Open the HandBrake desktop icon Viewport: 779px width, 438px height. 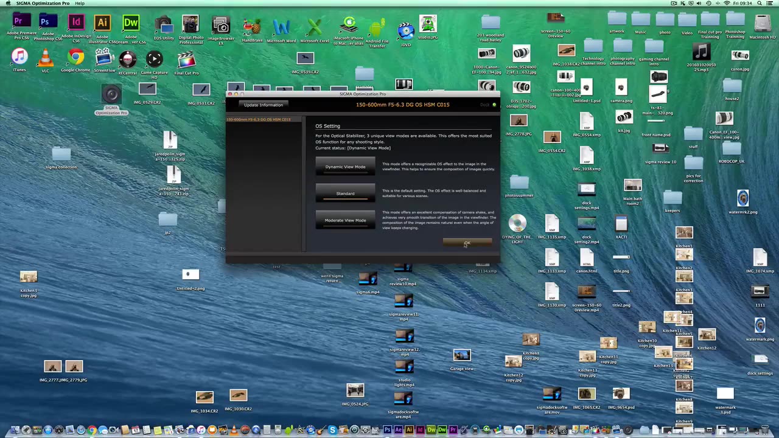[x=252, y=27]
